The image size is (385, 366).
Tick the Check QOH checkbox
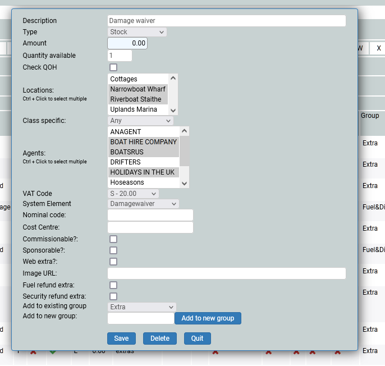coord(113,67)
